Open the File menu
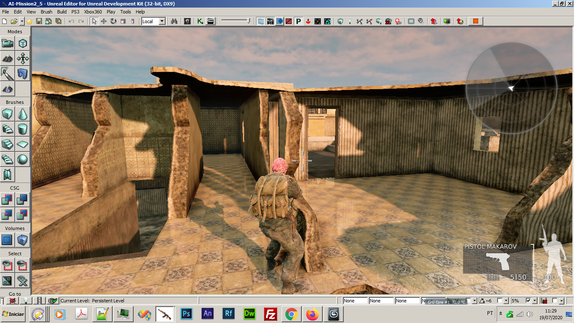Viewport: 574px width, 323px height. 6,11
